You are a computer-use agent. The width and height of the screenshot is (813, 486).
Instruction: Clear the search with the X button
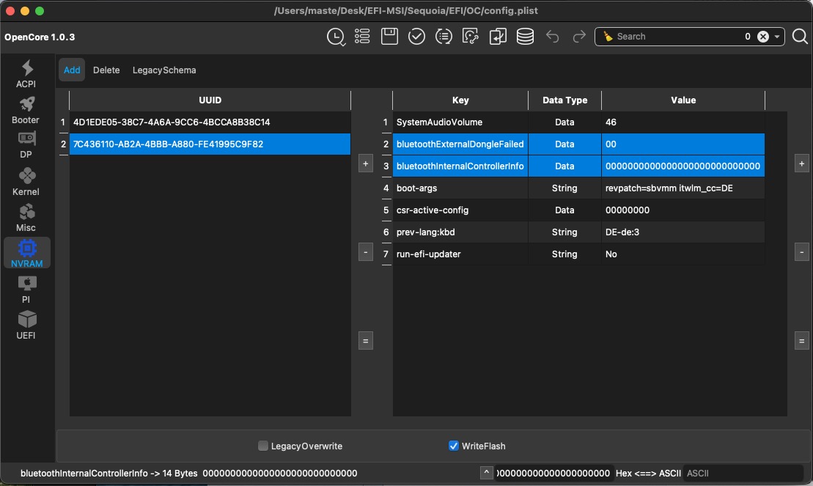(763, 37)
